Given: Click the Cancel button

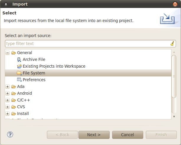Looking at the screenshot, I should tap(128, 135).
